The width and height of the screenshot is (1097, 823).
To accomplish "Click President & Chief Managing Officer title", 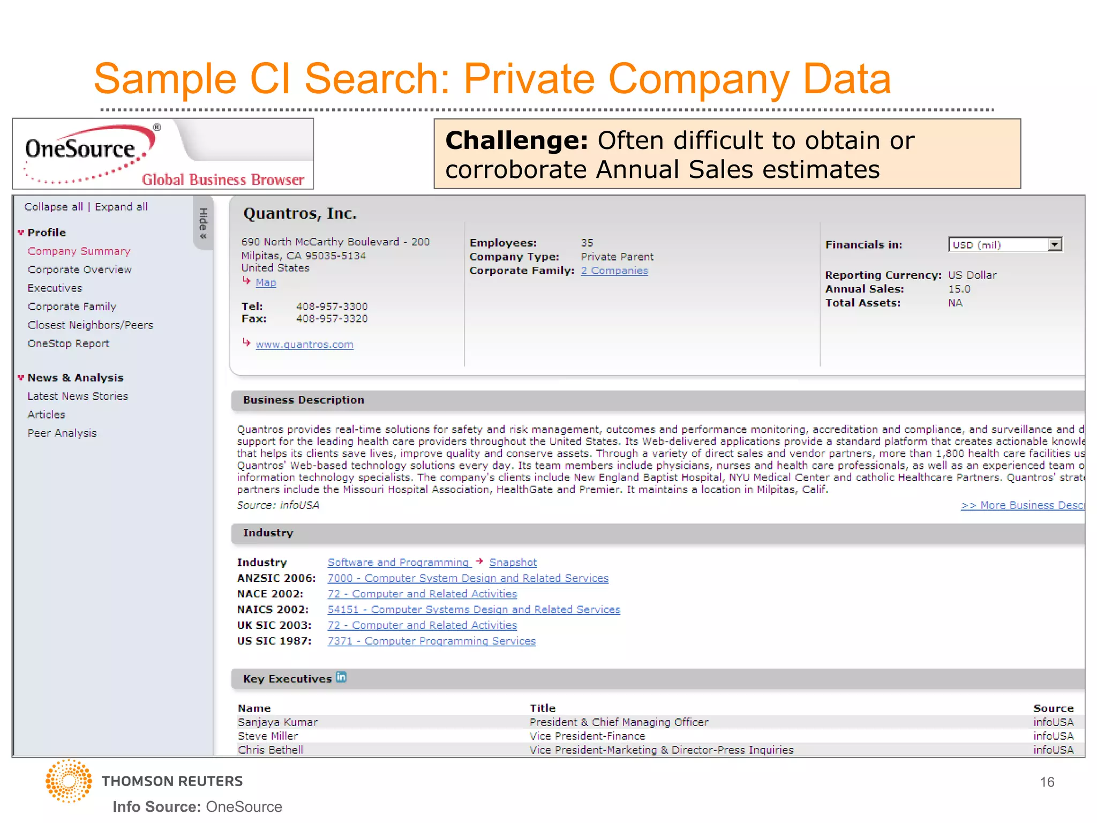I will (x=619, y=722).
